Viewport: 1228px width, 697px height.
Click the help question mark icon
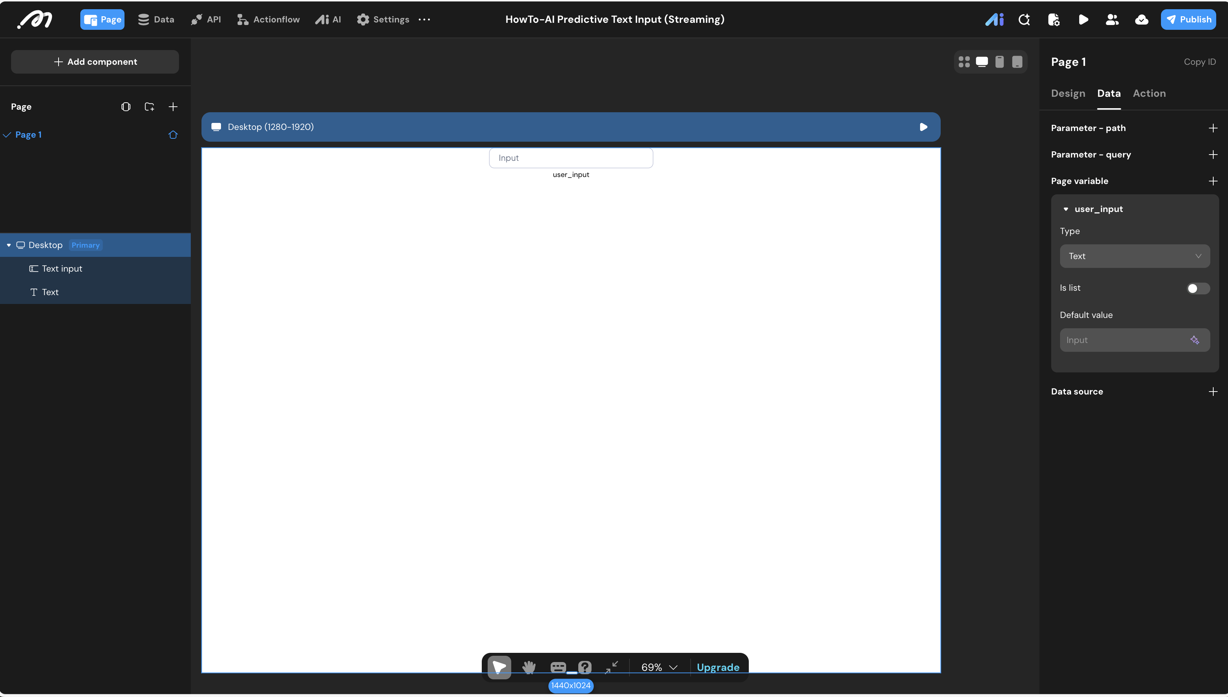[x=585, y=667]
